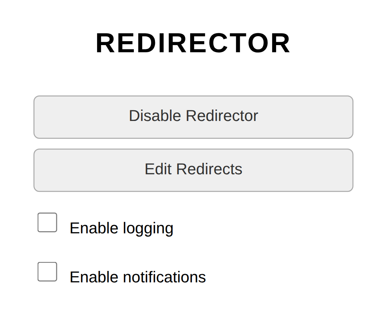Click the 'Enable notifications' label text

[137, 277]
